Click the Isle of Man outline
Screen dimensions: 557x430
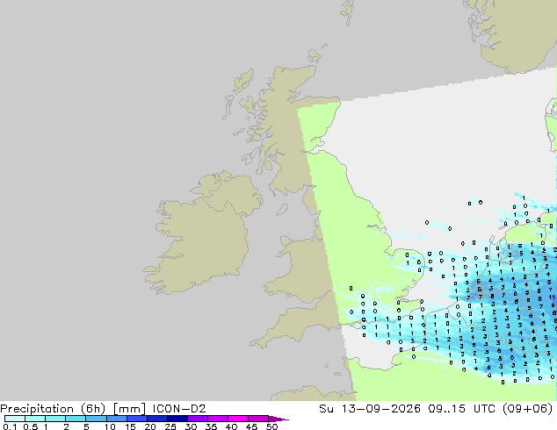tap(282, 210)
